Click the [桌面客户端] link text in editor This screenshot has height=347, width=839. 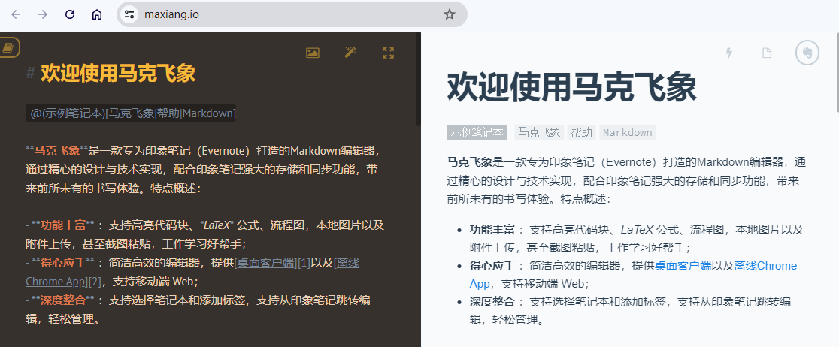(x=265, y=263)
